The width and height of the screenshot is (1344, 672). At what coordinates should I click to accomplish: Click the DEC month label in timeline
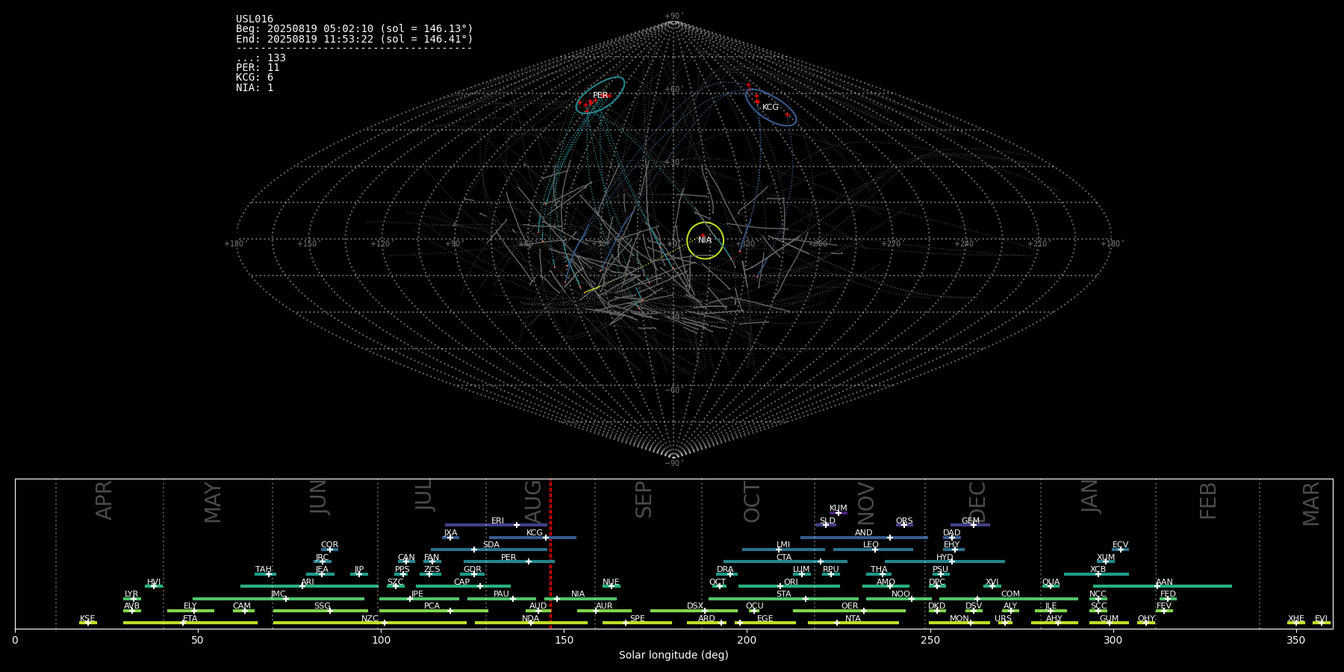[x=977, y=503]
